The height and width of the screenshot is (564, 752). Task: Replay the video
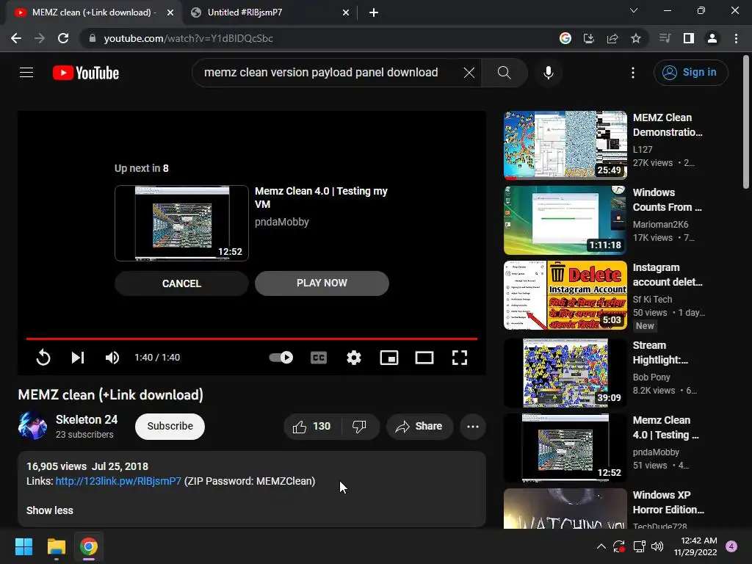[43, 358]
